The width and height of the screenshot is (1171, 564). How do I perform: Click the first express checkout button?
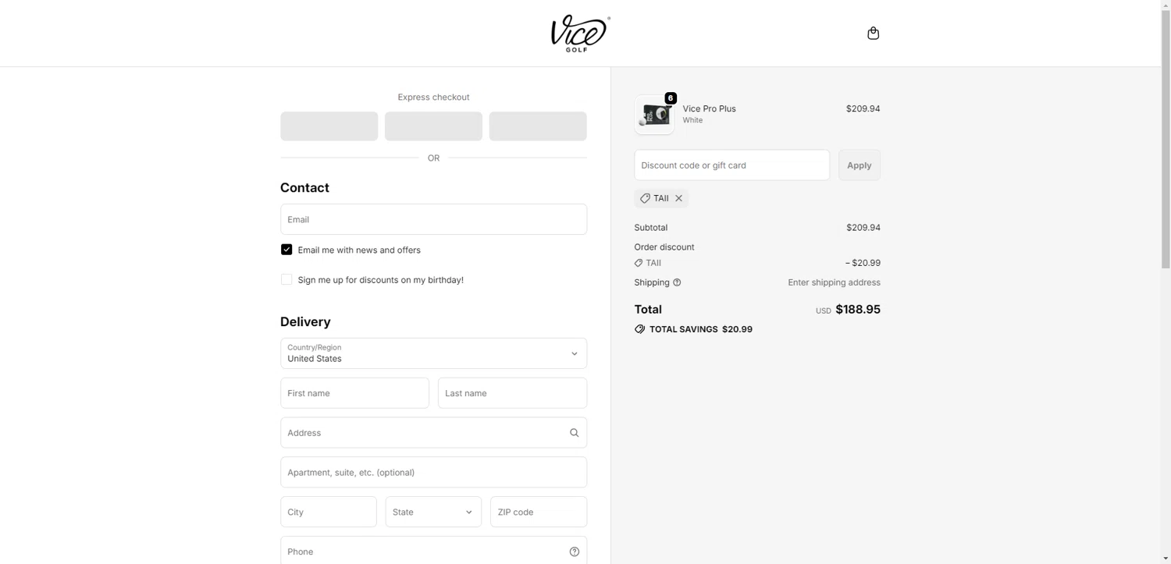[329, 126]
